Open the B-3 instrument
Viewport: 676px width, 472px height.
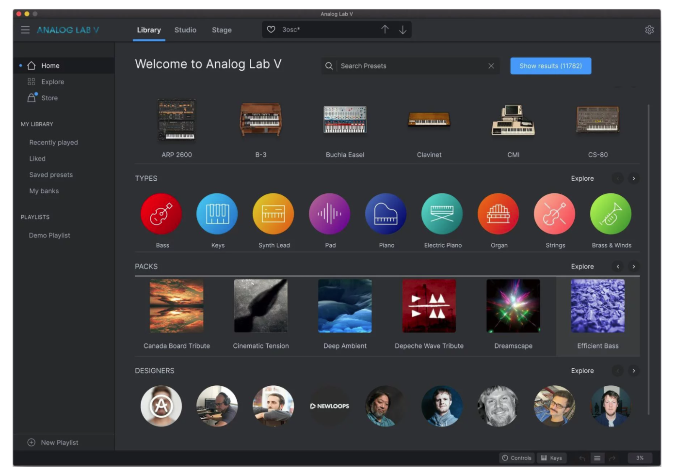[261, 120]
